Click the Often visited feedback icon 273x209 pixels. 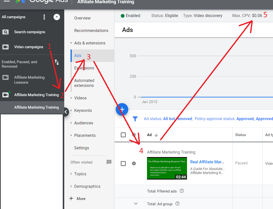pos(109,162)
